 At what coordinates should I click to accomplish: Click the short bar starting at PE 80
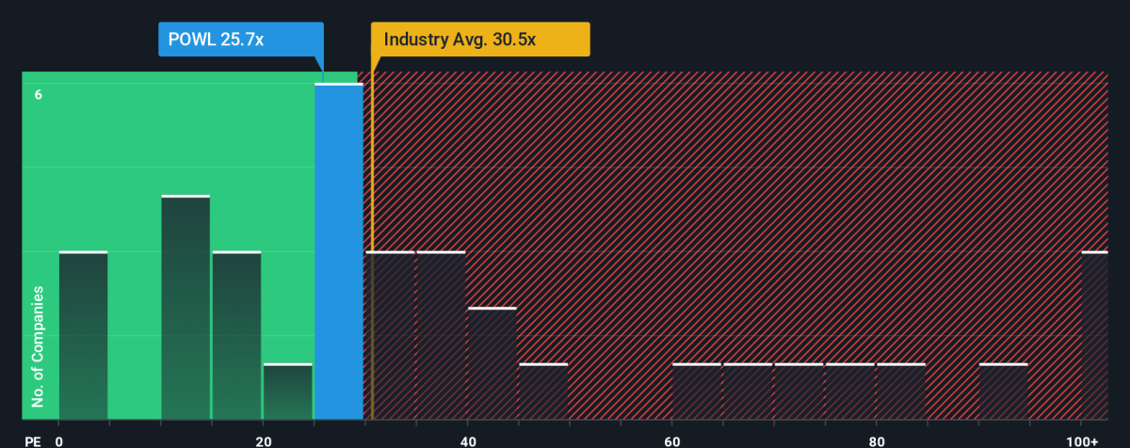[900, 391]
